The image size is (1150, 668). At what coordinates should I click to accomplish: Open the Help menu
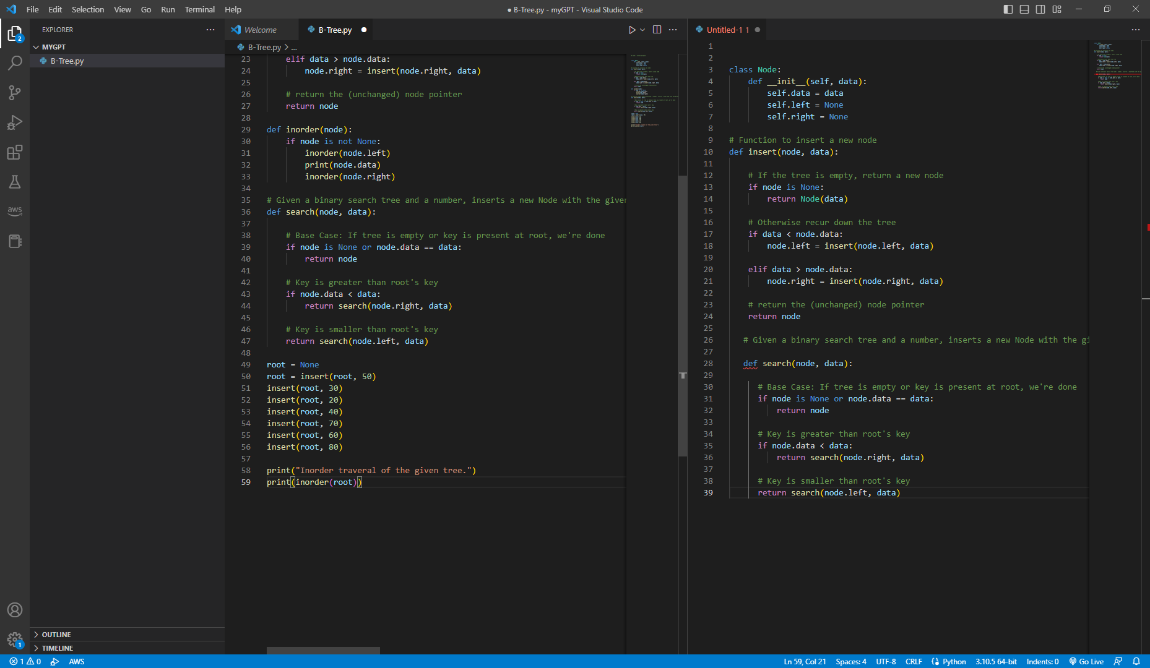(x=233, y=9)
